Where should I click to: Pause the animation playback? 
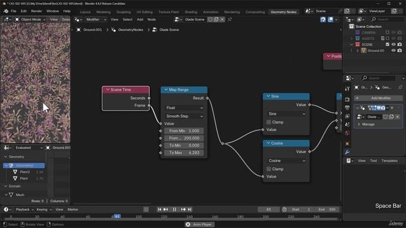[x=174, y=210]
